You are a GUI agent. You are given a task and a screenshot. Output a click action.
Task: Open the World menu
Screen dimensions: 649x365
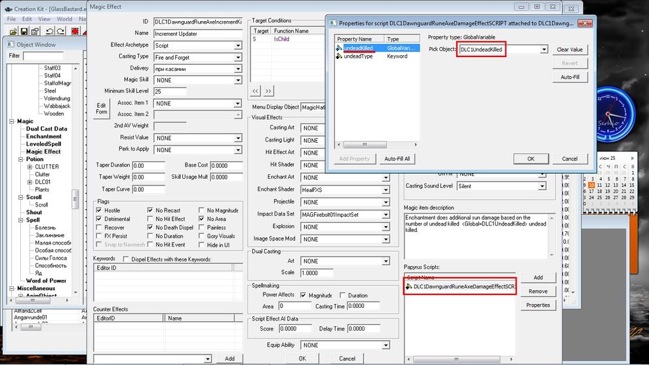(x=64, y=19)
